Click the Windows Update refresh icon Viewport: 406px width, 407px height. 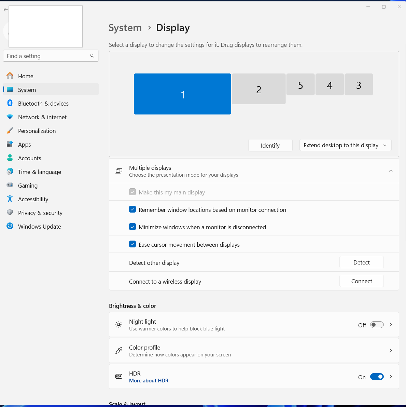pos(10,226)
